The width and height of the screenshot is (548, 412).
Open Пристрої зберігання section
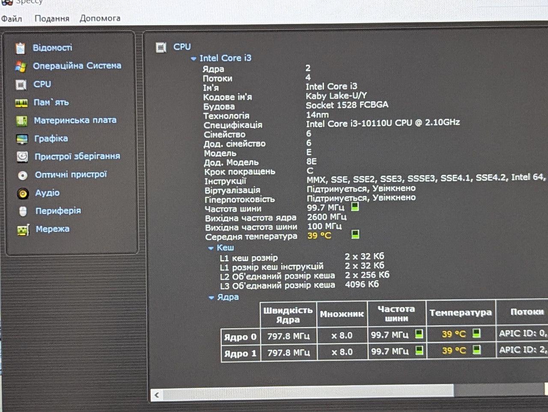pos(77,157)
